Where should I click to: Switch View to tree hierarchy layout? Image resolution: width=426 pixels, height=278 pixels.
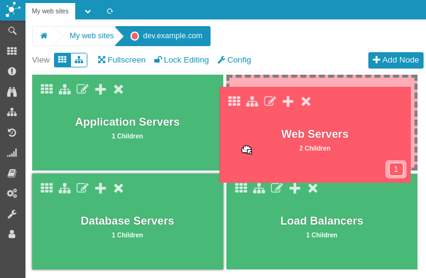79,60
